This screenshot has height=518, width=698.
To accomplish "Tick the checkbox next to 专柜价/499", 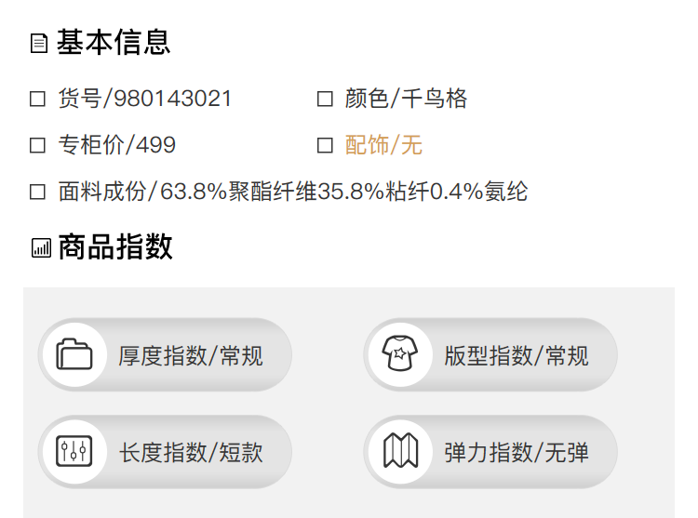I will pyautogui.click(x=38, y=145).
